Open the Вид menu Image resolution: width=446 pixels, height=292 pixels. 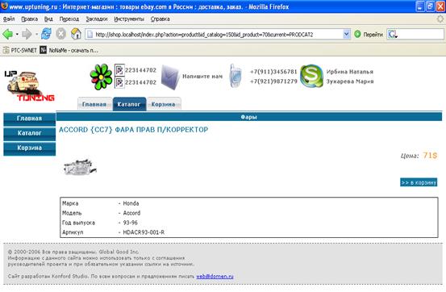(x=48, y=19)
